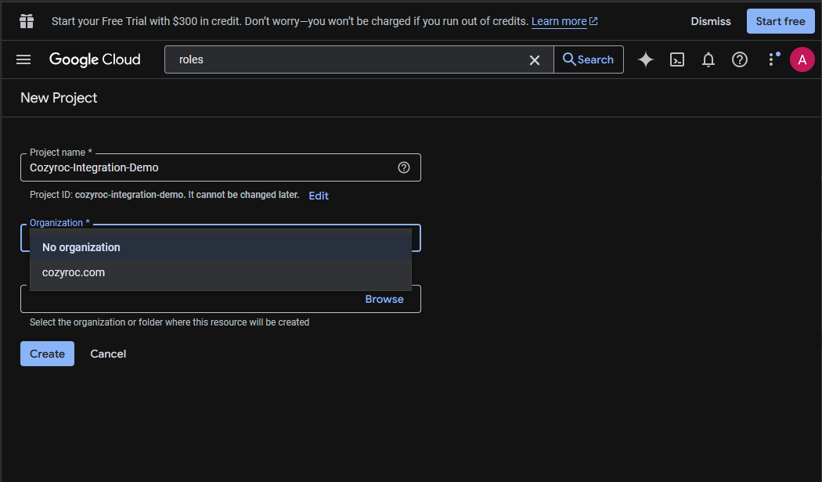Viewport: 822px width, 482px height.
Task: Open the three-dot settings and utilities menu
Action: pos(772,59)
